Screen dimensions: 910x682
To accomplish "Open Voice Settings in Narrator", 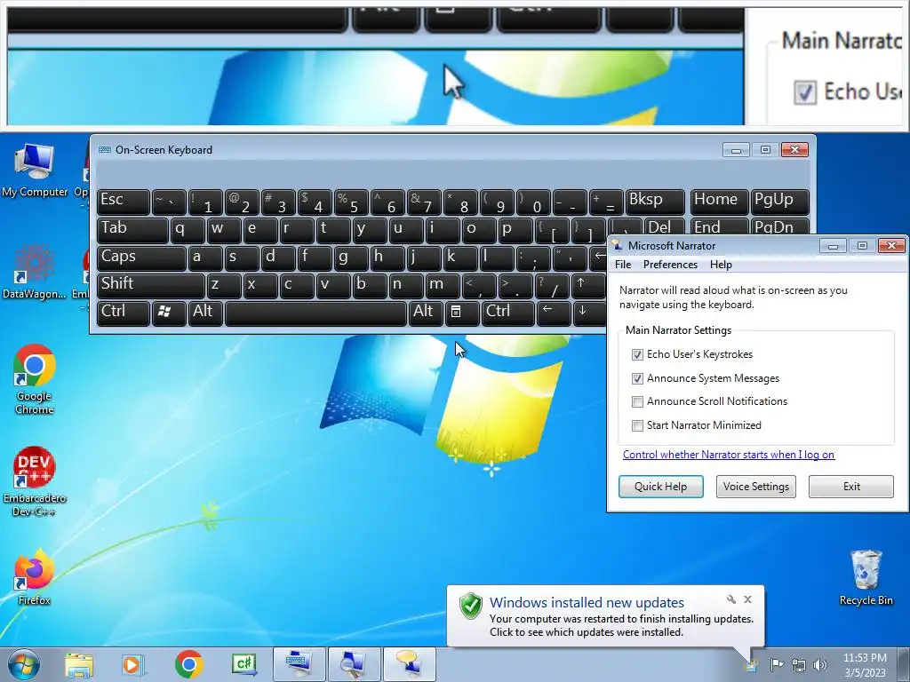I will click(x=755, y=487).
